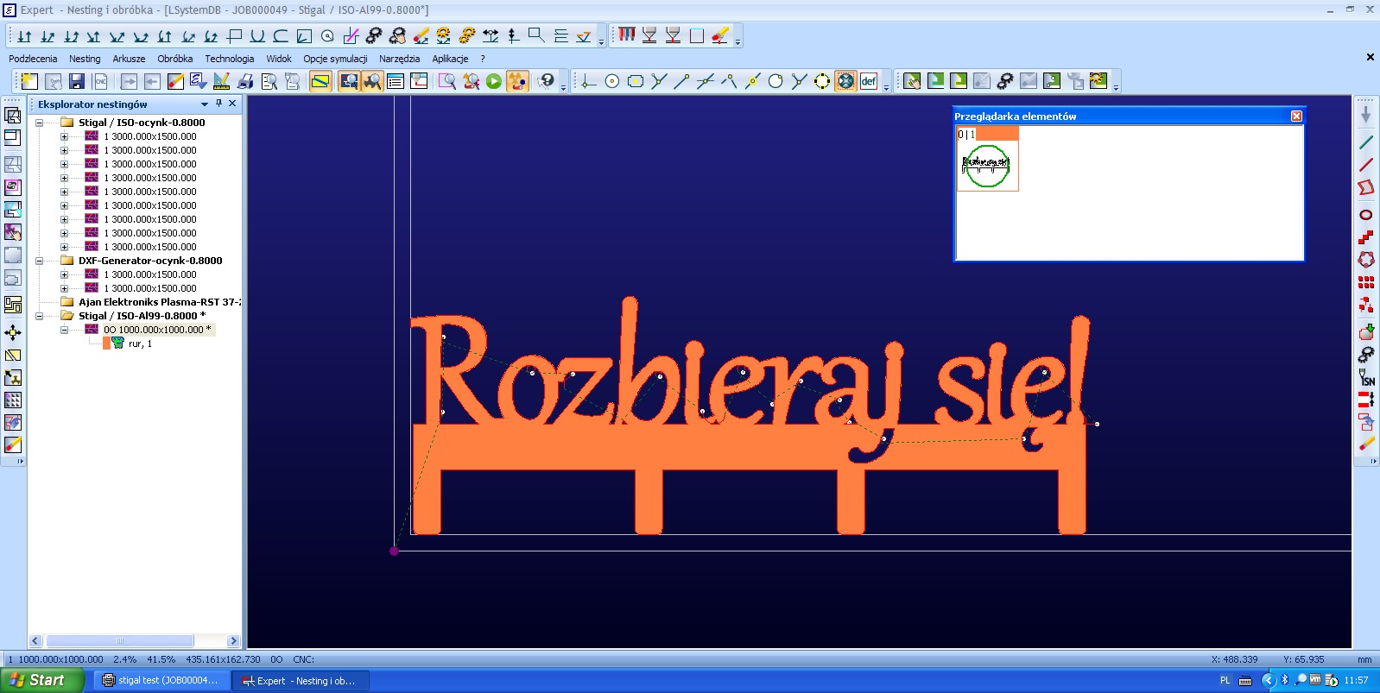Click the C-shaped contour icon

[x=281, y=35]
